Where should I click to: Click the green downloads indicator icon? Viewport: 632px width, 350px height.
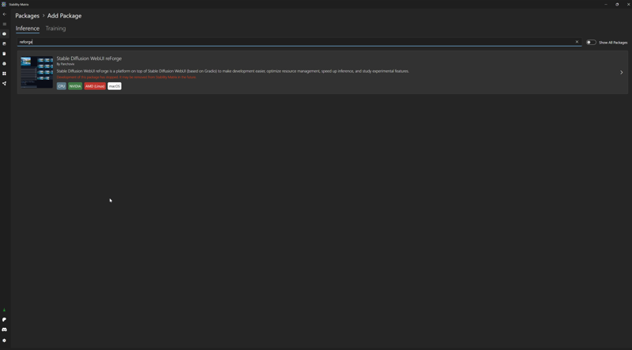coord(5,310)
